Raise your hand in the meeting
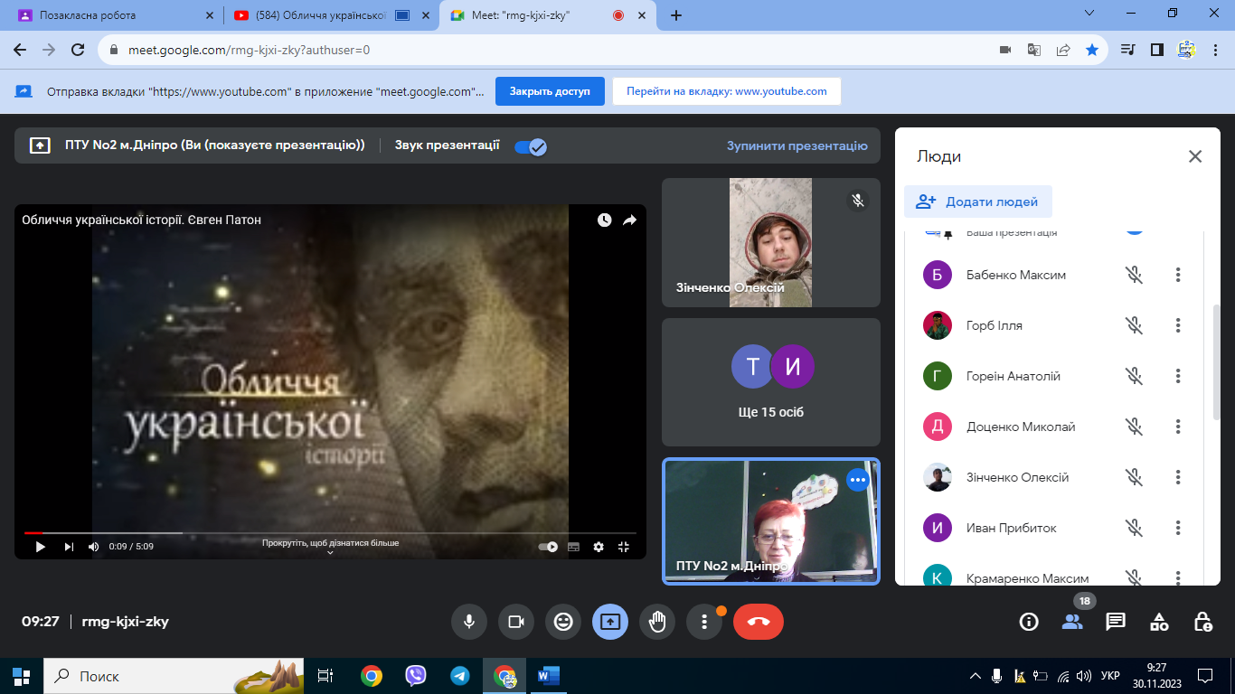The width and height of the screenshot is (1235, 694). (657, 622)
